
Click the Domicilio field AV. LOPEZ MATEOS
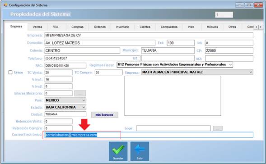(x=100, y=43)
